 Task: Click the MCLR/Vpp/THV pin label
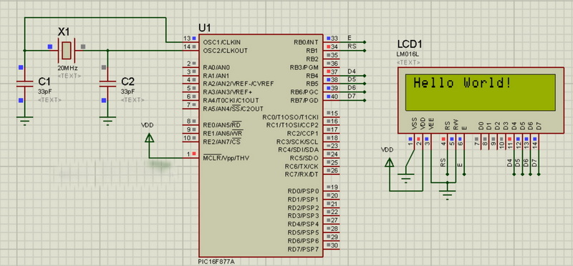(x=226, y=158)
